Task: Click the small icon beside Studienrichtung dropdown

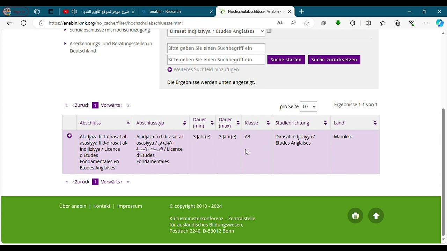Action: pyautogui.click(x=269, y=31)
